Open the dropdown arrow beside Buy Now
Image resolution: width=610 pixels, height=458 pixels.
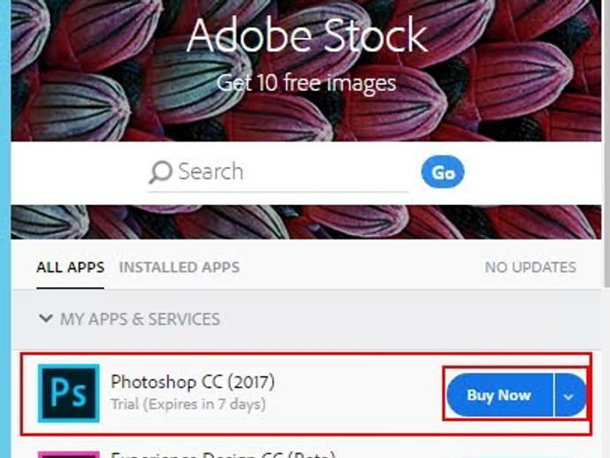pos(569,396)
